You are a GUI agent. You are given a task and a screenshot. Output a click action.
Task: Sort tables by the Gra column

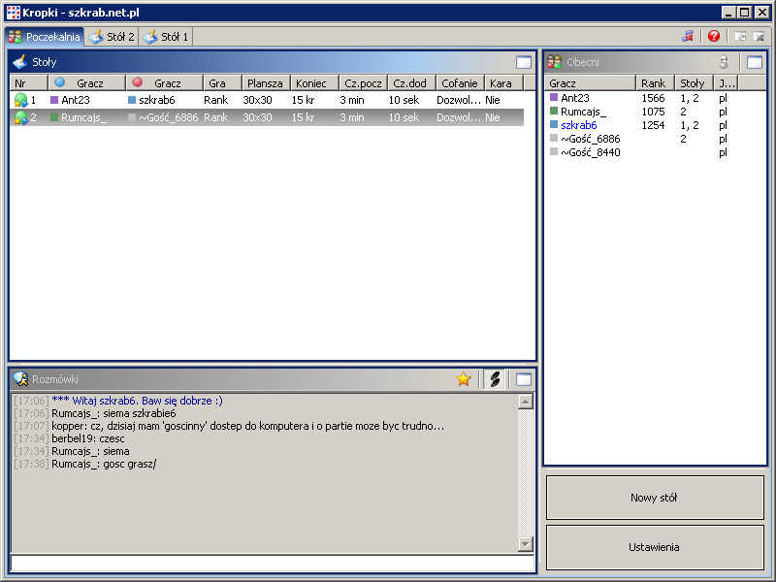(x=223, y=83)
